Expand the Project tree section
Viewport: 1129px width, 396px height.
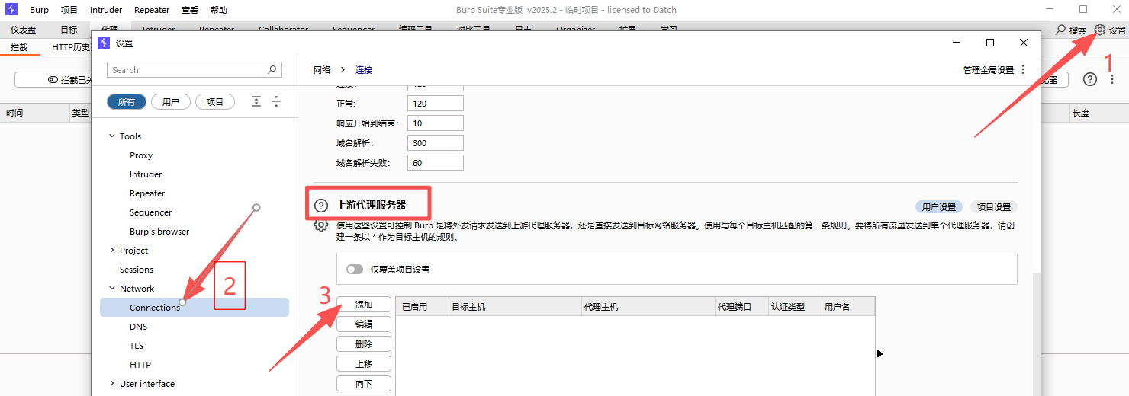(112, 251)
